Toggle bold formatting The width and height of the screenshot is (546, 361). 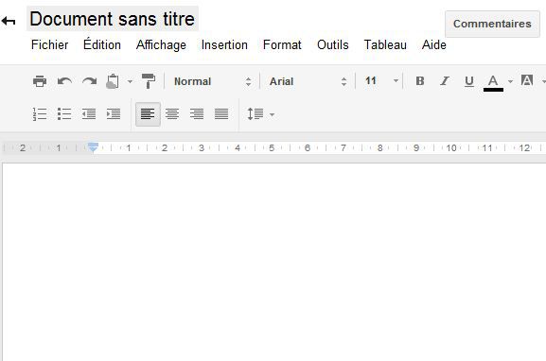pos(420,81)
